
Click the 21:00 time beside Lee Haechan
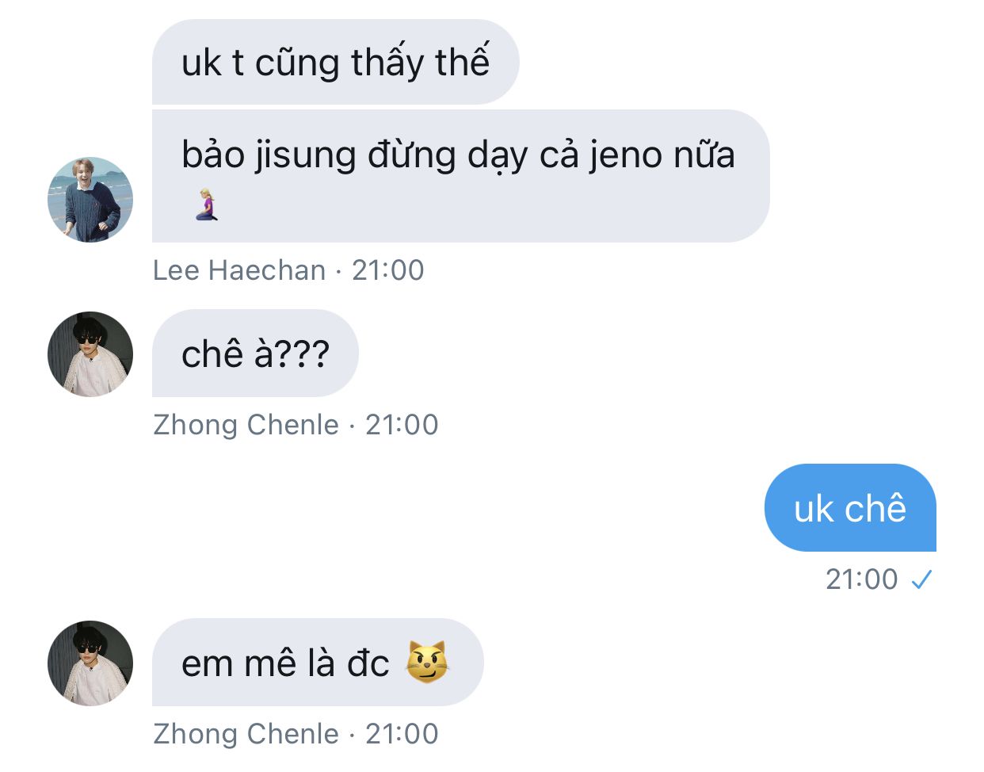pos(388,270)
